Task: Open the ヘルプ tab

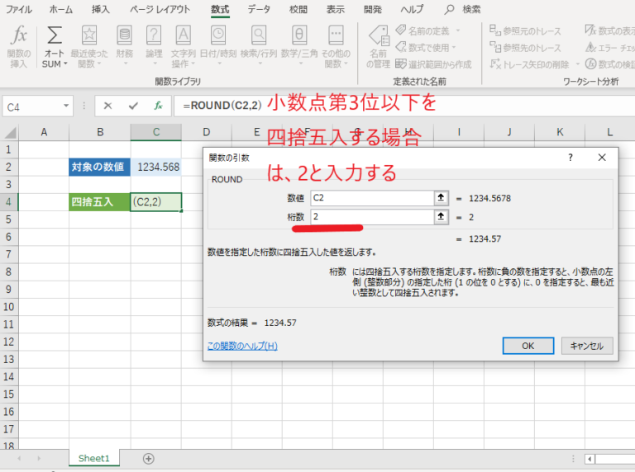Action: click(x=412, y=9)
